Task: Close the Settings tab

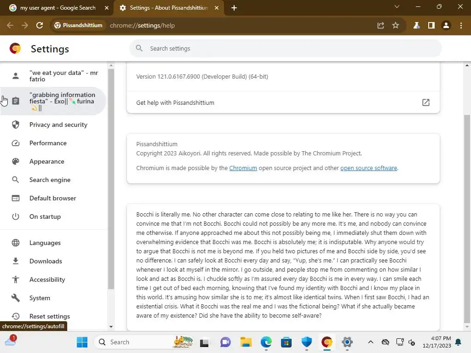Action: [x=217, y=8]
